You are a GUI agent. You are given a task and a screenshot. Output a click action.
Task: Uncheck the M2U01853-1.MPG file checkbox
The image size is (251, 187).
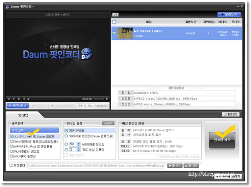114,33
